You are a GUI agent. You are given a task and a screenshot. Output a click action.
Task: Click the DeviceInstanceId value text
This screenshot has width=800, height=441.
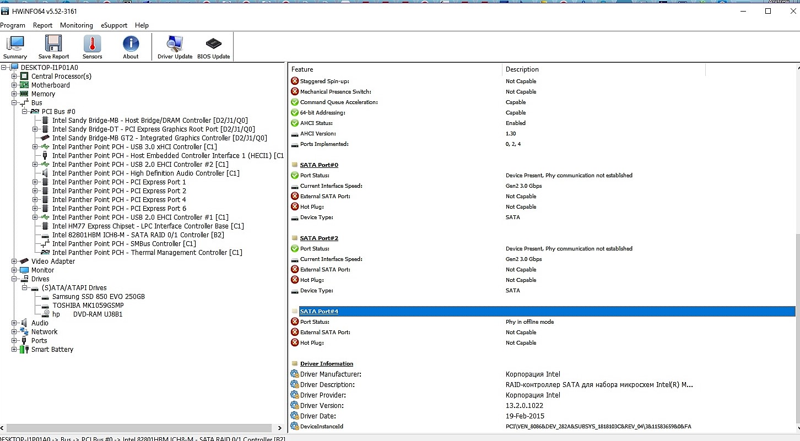[x=598, y=426]
